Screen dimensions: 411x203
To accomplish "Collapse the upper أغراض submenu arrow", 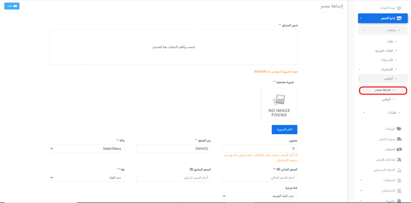I will [x=360, y=78].
